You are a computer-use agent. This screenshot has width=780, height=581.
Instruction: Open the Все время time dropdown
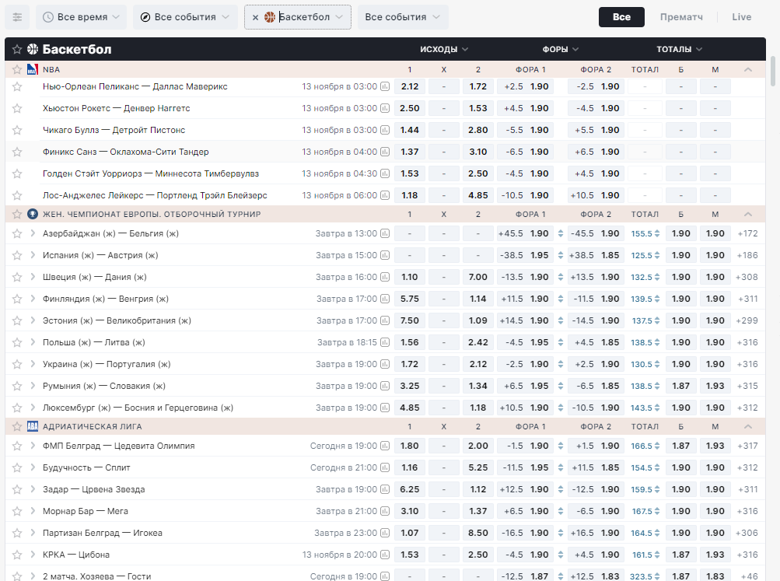pyautogui.click(x=81, y=17)
